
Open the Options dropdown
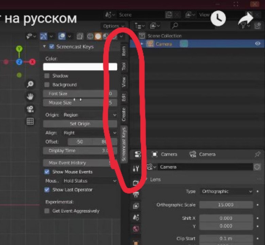pos(113,26)
